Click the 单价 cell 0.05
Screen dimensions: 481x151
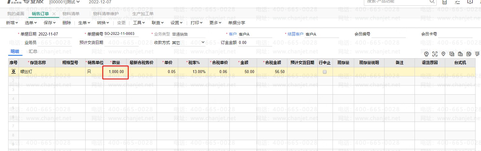point(168,72)
